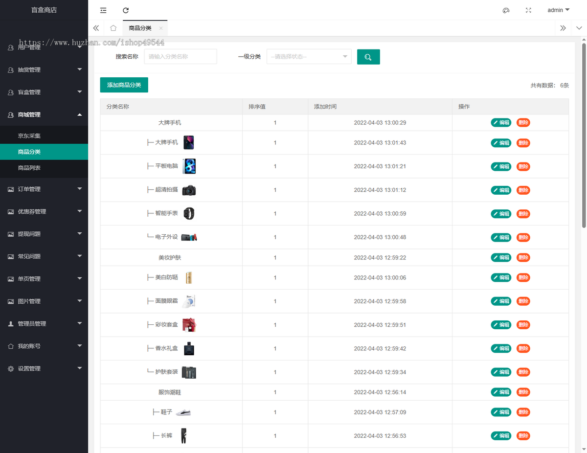Delete the top-level 大牌手机 category

pos(523,123)
